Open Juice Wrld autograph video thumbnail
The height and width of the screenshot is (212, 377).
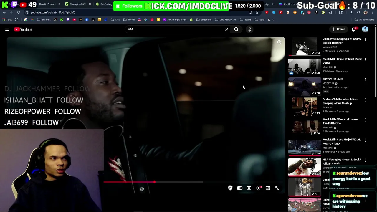[x=305, y=46]
